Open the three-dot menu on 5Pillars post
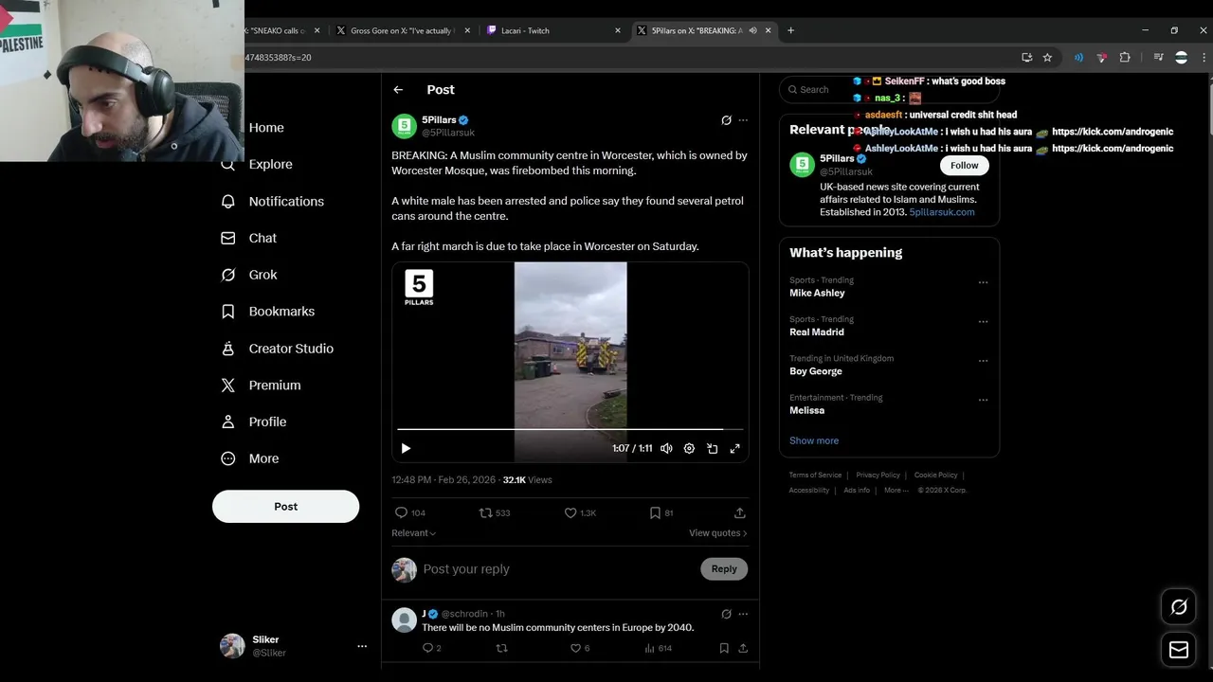Viewport: 1213px width, 682px height. tap(743, 120)
